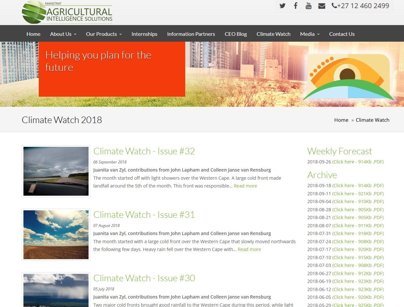Expand the Our Products dropdown menu
This screenshot has width=404, height=307.
[x=104, y=34]
